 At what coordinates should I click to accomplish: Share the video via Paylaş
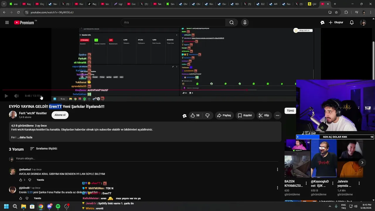(x=224, y=115)
